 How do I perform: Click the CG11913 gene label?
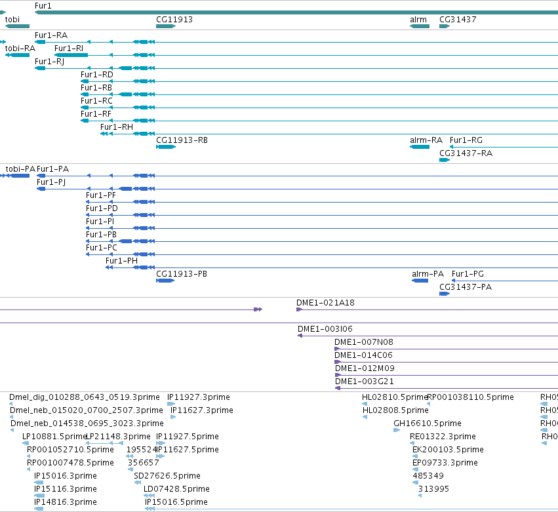point(174,20)
